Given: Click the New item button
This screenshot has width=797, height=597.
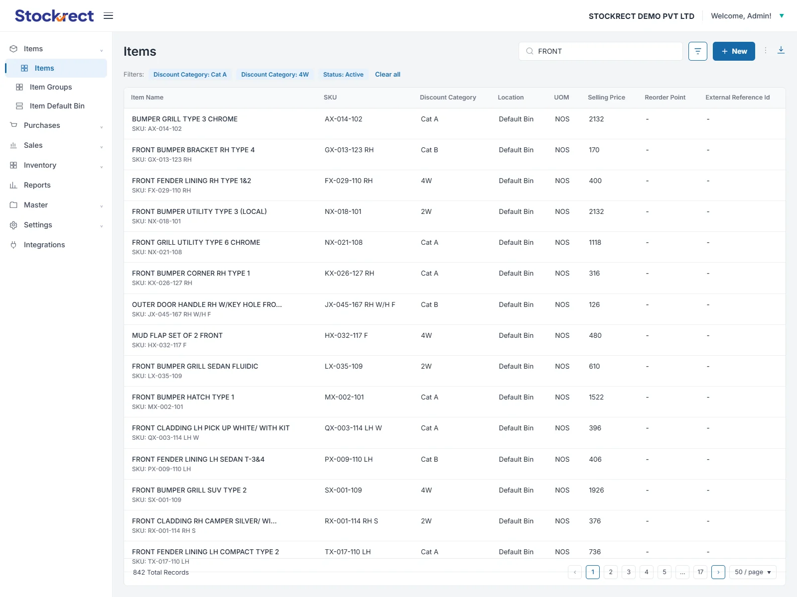Looking at the screenshot, I should [734, 51].
